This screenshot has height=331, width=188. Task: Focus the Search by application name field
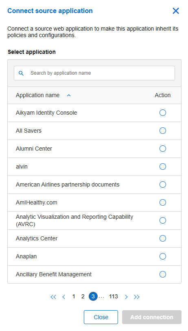point(94,73)
